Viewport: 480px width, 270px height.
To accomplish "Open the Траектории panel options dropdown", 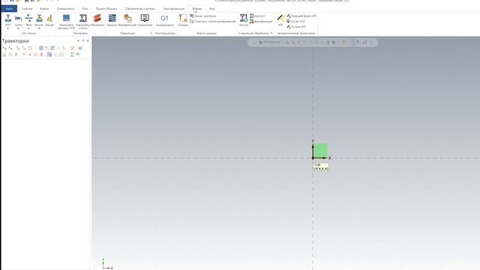I will pyautogui.click(x=78, y=40).
